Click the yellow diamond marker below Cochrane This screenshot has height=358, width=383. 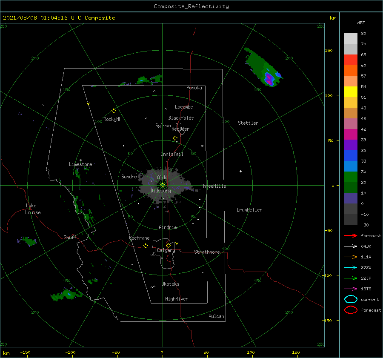146,246
